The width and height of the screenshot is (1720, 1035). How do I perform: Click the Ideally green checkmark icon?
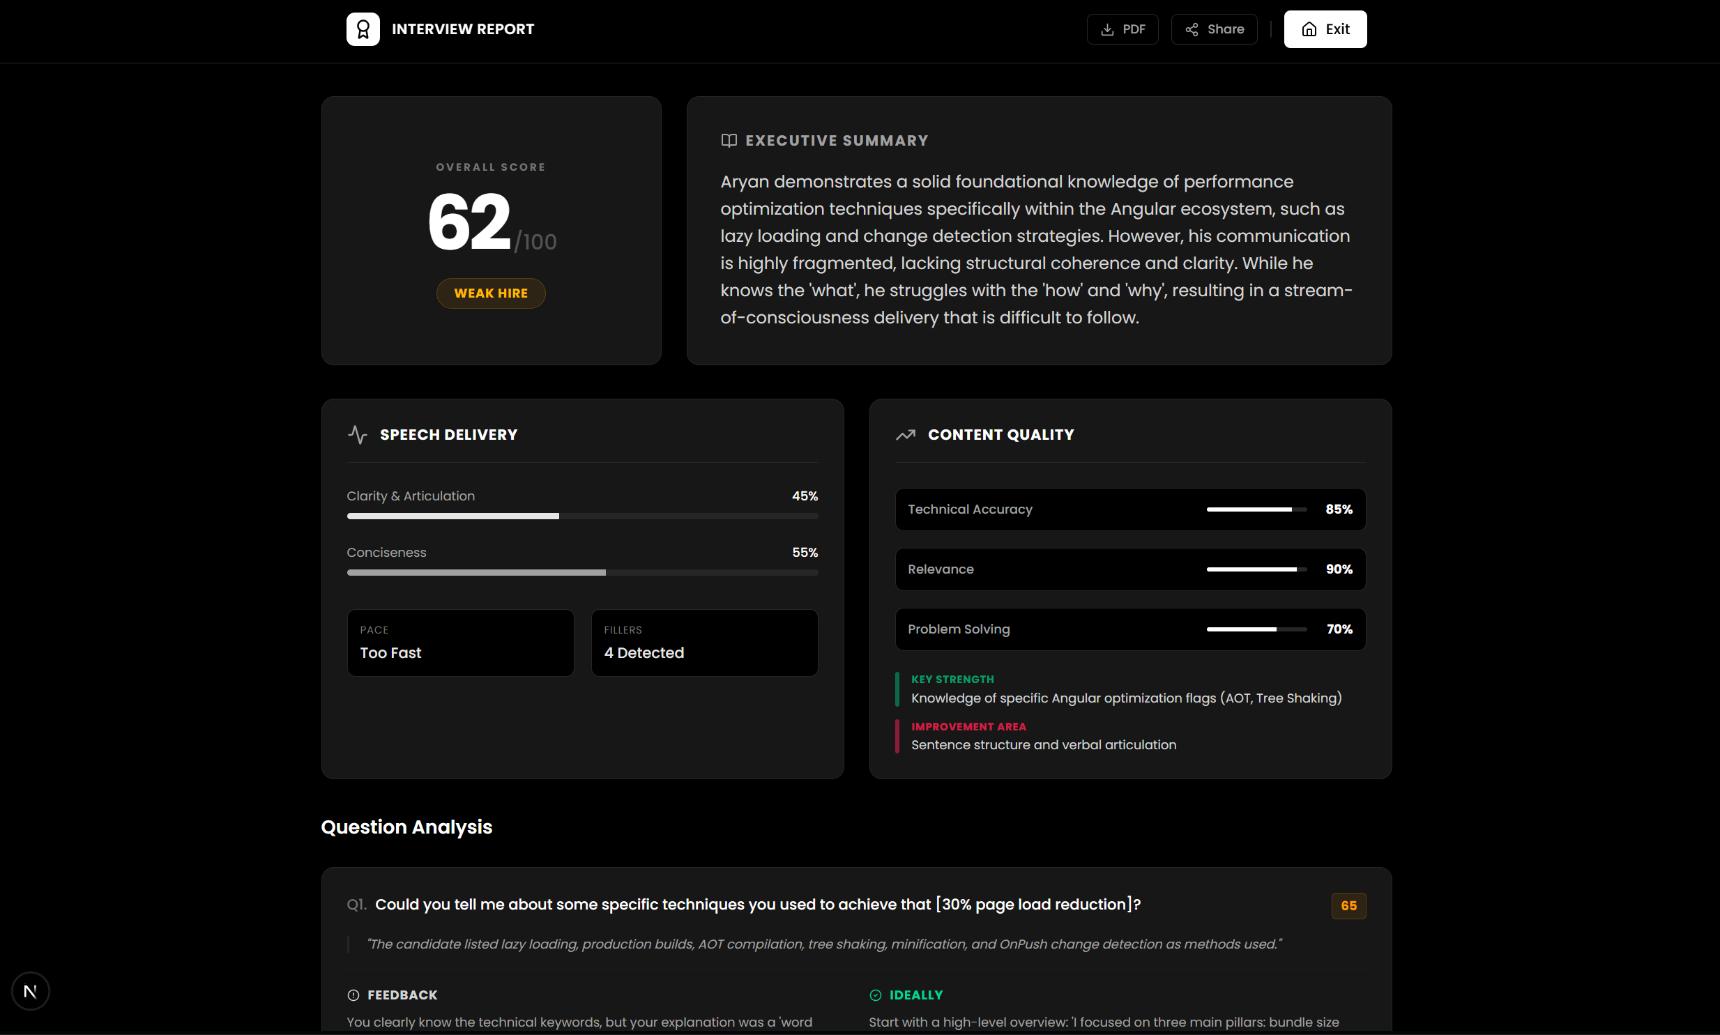coord(876,995)
